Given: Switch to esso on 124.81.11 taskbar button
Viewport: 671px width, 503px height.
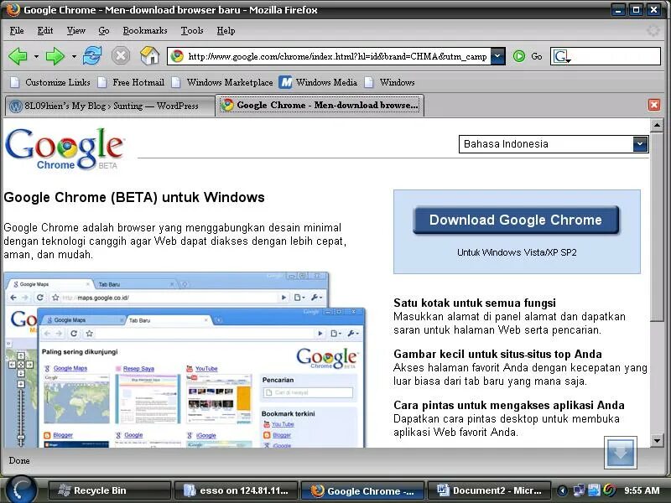Looking at the screenshot, I should (x=236, y=490).
